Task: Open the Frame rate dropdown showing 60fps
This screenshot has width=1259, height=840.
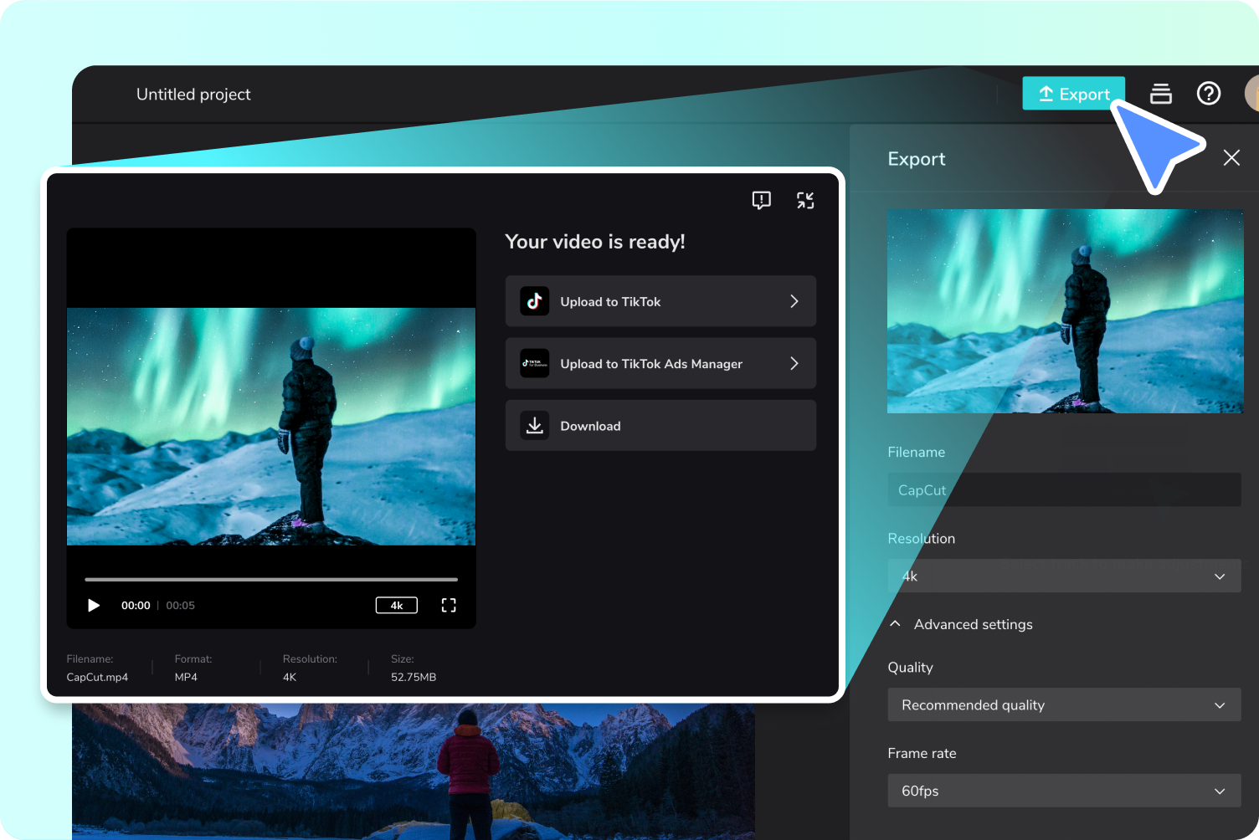Action: coord(1064,791)
